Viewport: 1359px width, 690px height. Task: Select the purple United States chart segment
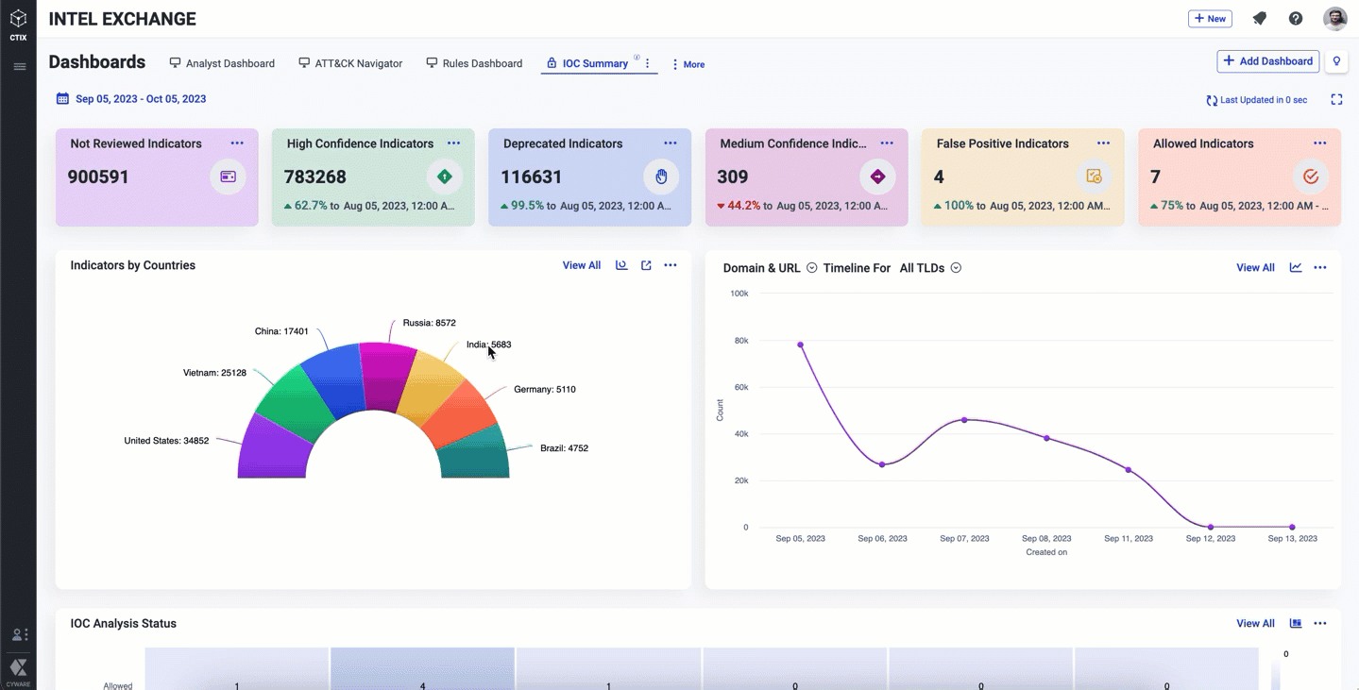(x=274, y=449)
